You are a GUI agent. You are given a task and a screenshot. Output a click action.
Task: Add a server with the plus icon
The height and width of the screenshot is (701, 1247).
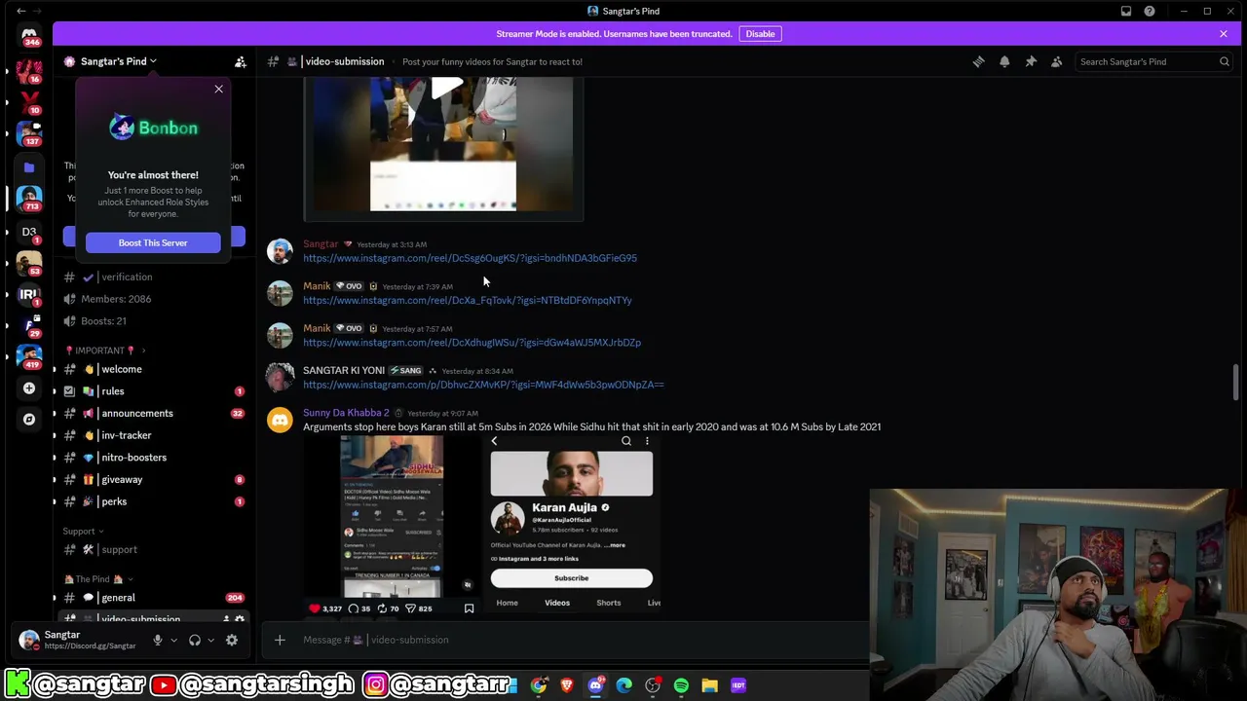tap(29, 388)
